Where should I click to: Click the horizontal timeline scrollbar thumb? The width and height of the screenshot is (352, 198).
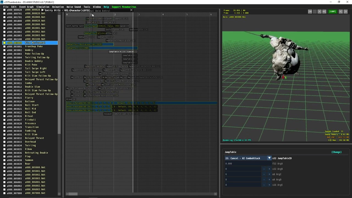click(x=73, y=194)
